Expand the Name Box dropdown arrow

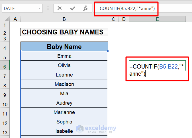click(x=39, y=8)
